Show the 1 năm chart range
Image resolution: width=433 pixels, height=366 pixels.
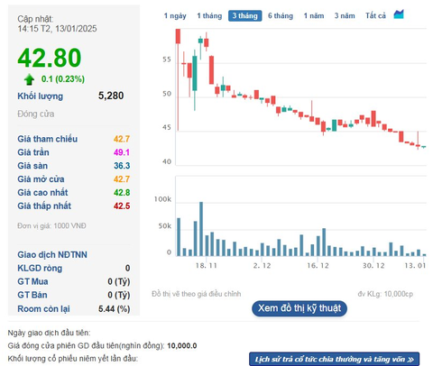pos(314,15)
